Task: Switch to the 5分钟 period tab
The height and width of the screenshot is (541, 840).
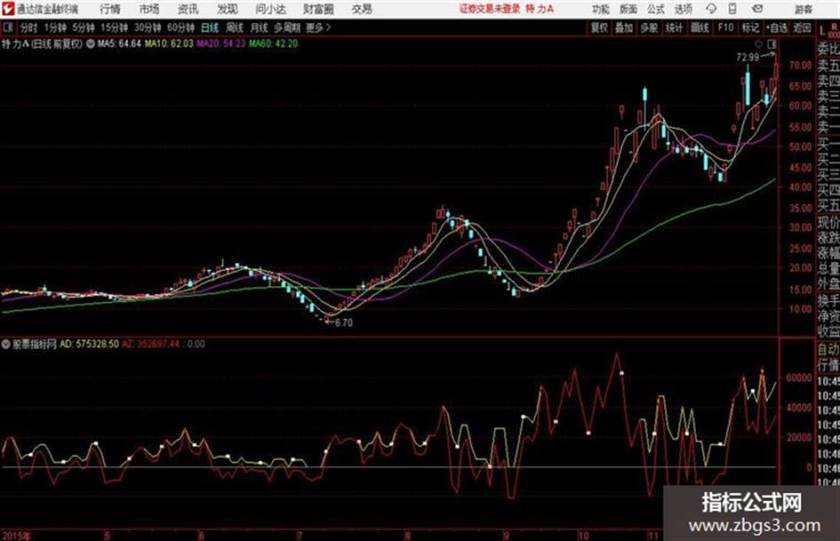Action: [83, 28]
